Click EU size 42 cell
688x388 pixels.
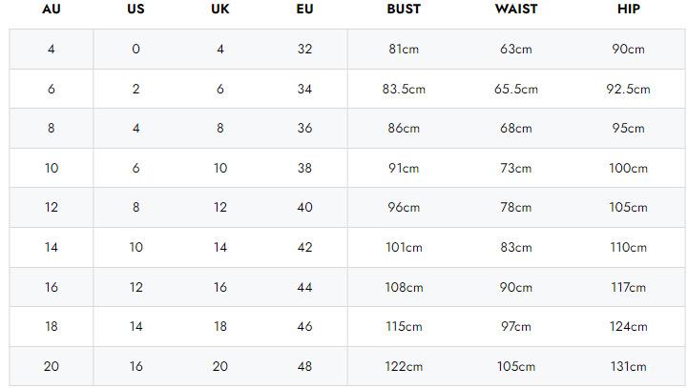pyautogui.click(x=304, y=247)
